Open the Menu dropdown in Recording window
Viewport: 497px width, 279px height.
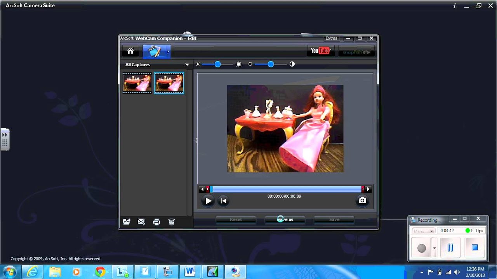coord(423,231)
